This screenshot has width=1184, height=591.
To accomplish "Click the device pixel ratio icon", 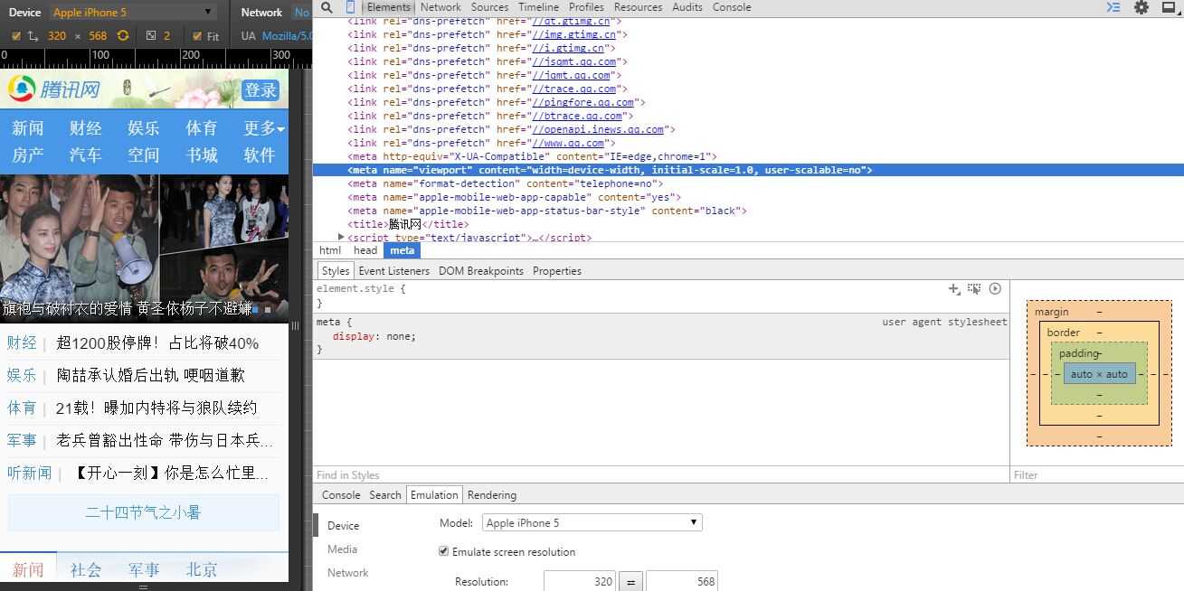I will pos(151,36).
